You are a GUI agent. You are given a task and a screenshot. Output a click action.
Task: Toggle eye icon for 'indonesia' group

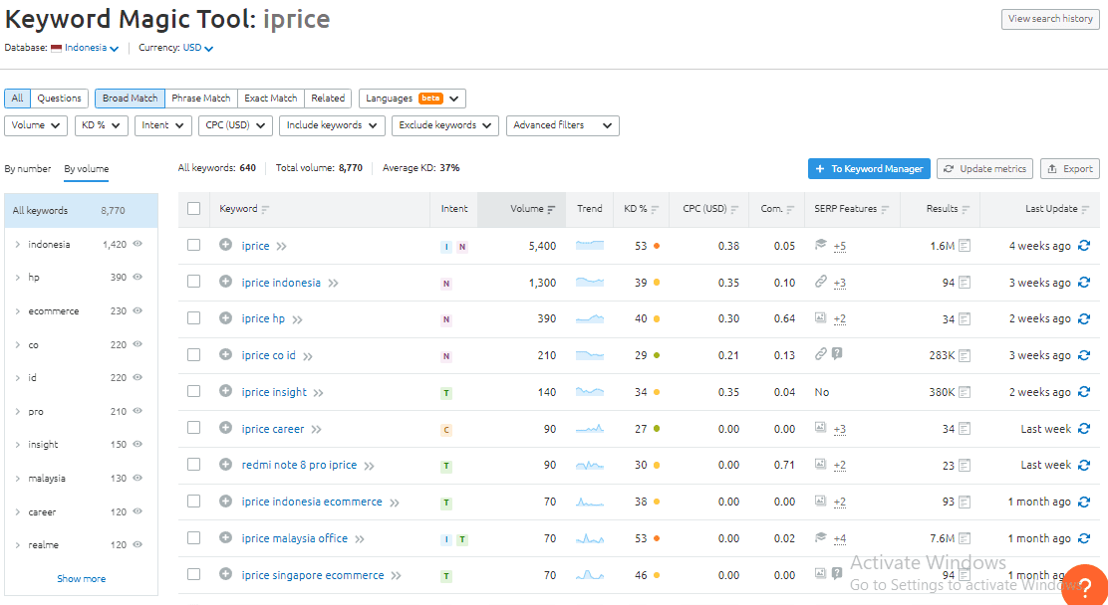point(138,244)
